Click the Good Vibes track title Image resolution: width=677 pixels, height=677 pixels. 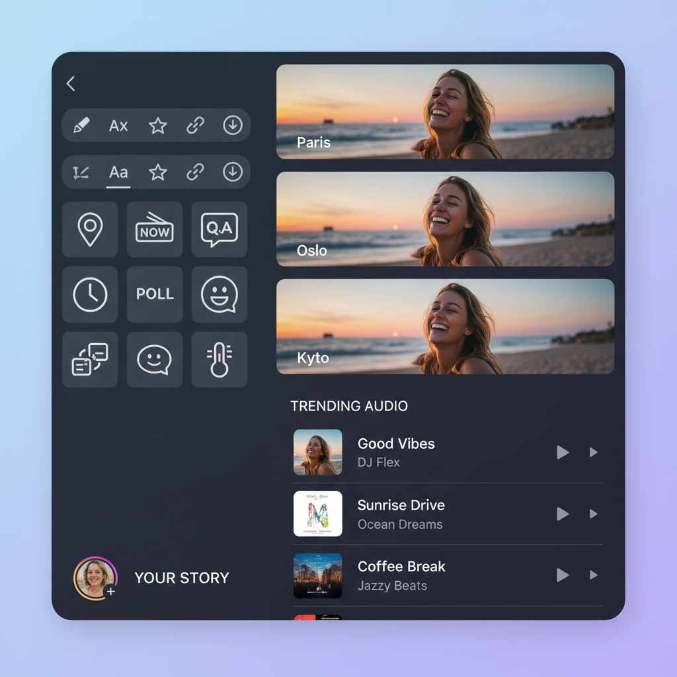pyautogui.click(x=396, y=444)
